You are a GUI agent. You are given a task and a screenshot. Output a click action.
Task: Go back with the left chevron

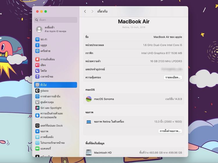coord(85,11)
